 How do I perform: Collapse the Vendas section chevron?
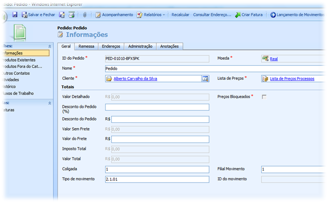(50, 103)
